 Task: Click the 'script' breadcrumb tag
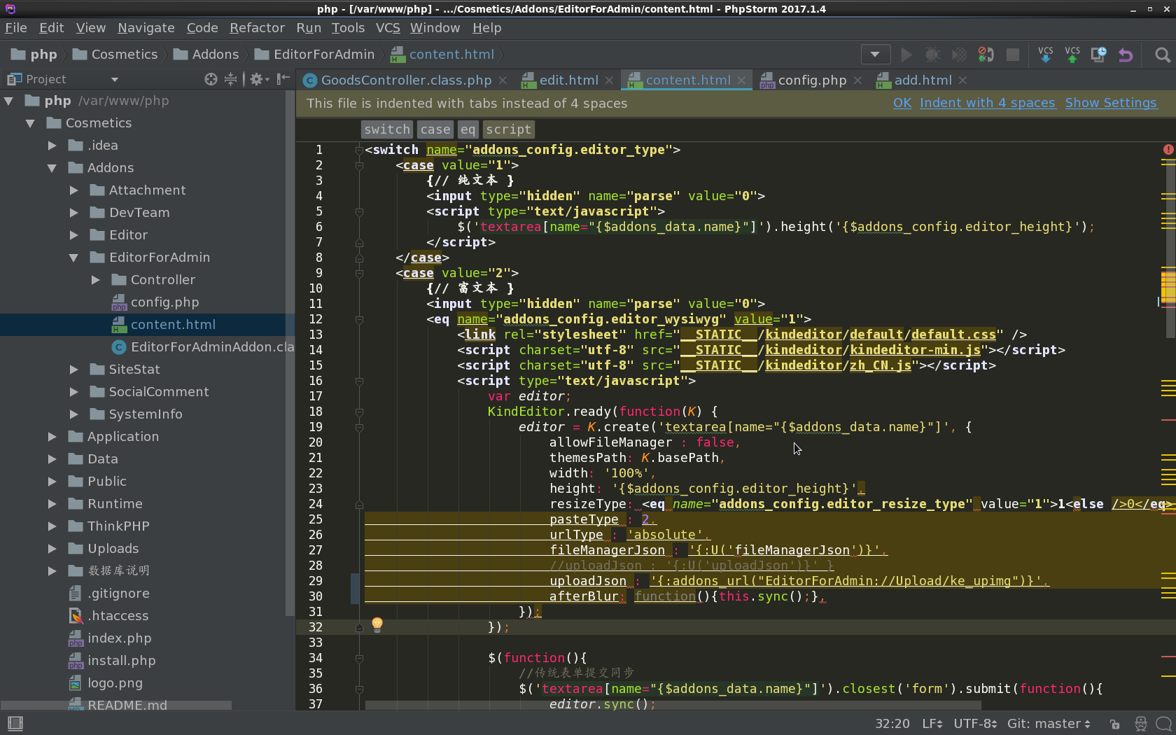(508, 129)
